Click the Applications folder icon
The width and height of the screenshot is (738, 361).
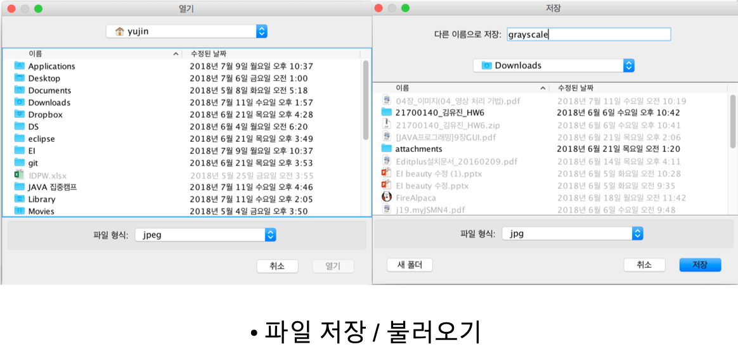tap(19, 66)
